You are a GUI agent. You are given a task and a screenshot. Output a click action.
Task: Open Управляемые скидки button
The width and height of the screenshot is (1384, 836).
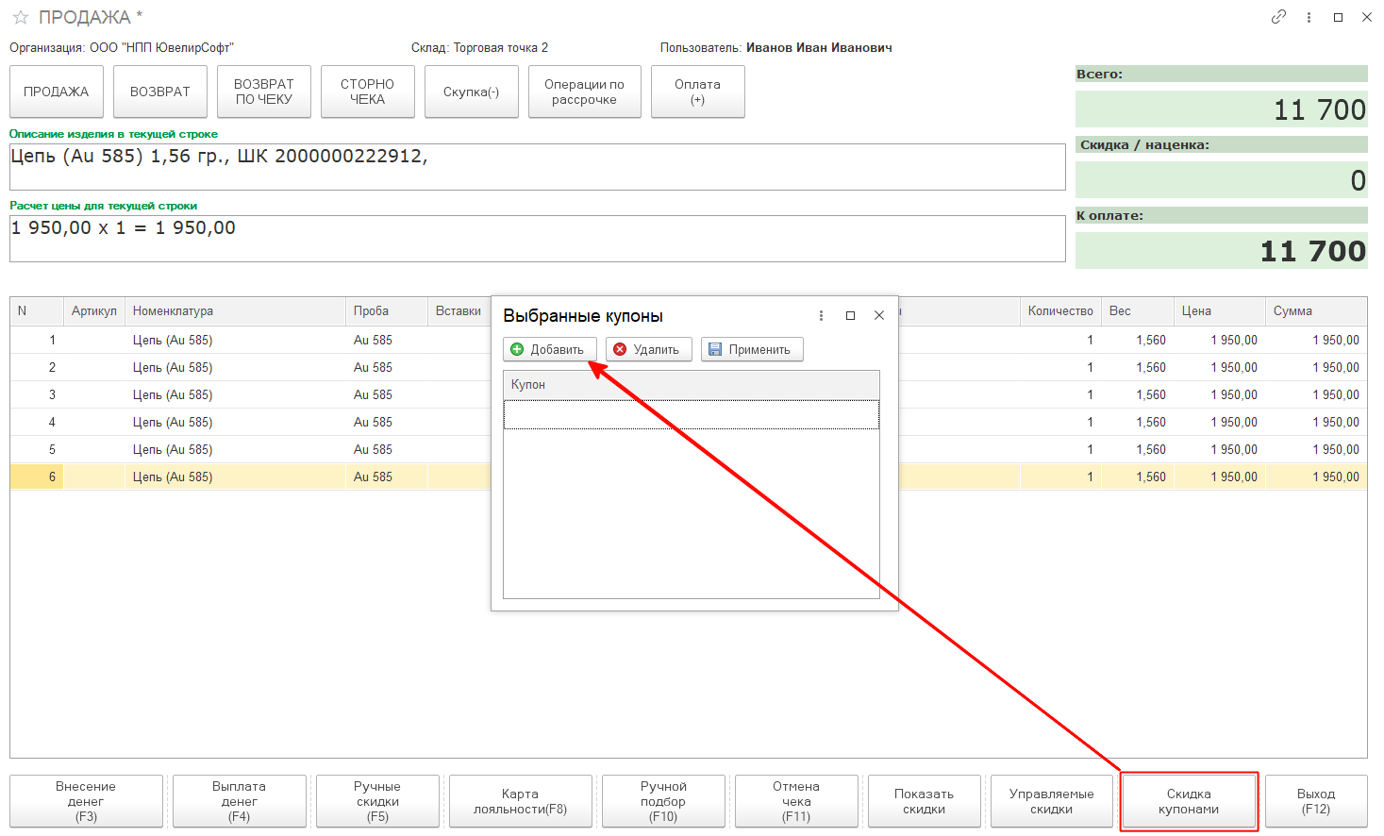(1052, 801)
